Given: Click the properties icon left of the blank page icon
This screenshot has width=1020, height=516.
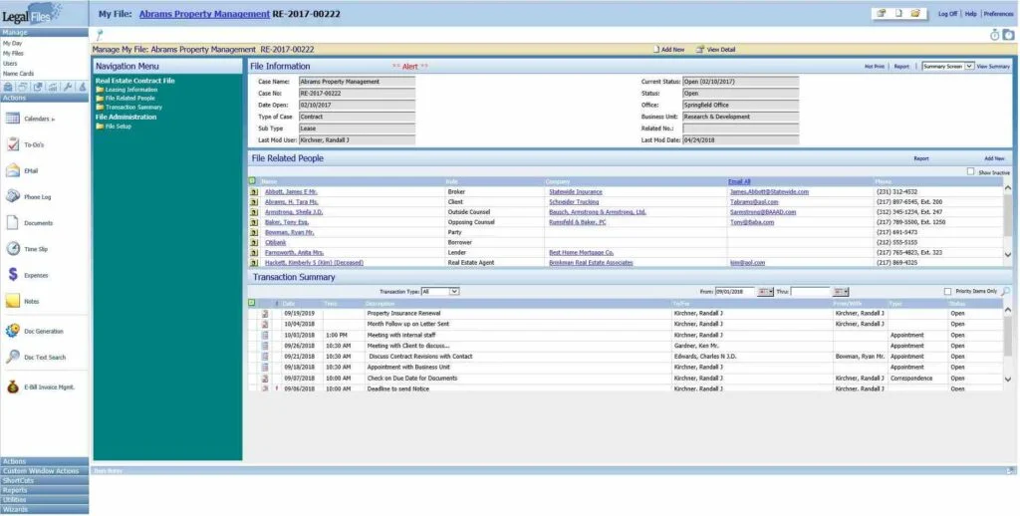Looking at the screenshot, I should click(882, 13).
